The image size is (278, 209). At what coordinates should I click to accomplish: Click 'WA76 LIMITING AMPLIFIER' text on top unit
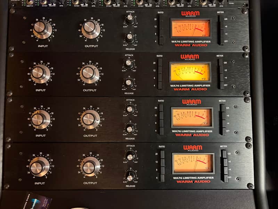click(191, 41)
